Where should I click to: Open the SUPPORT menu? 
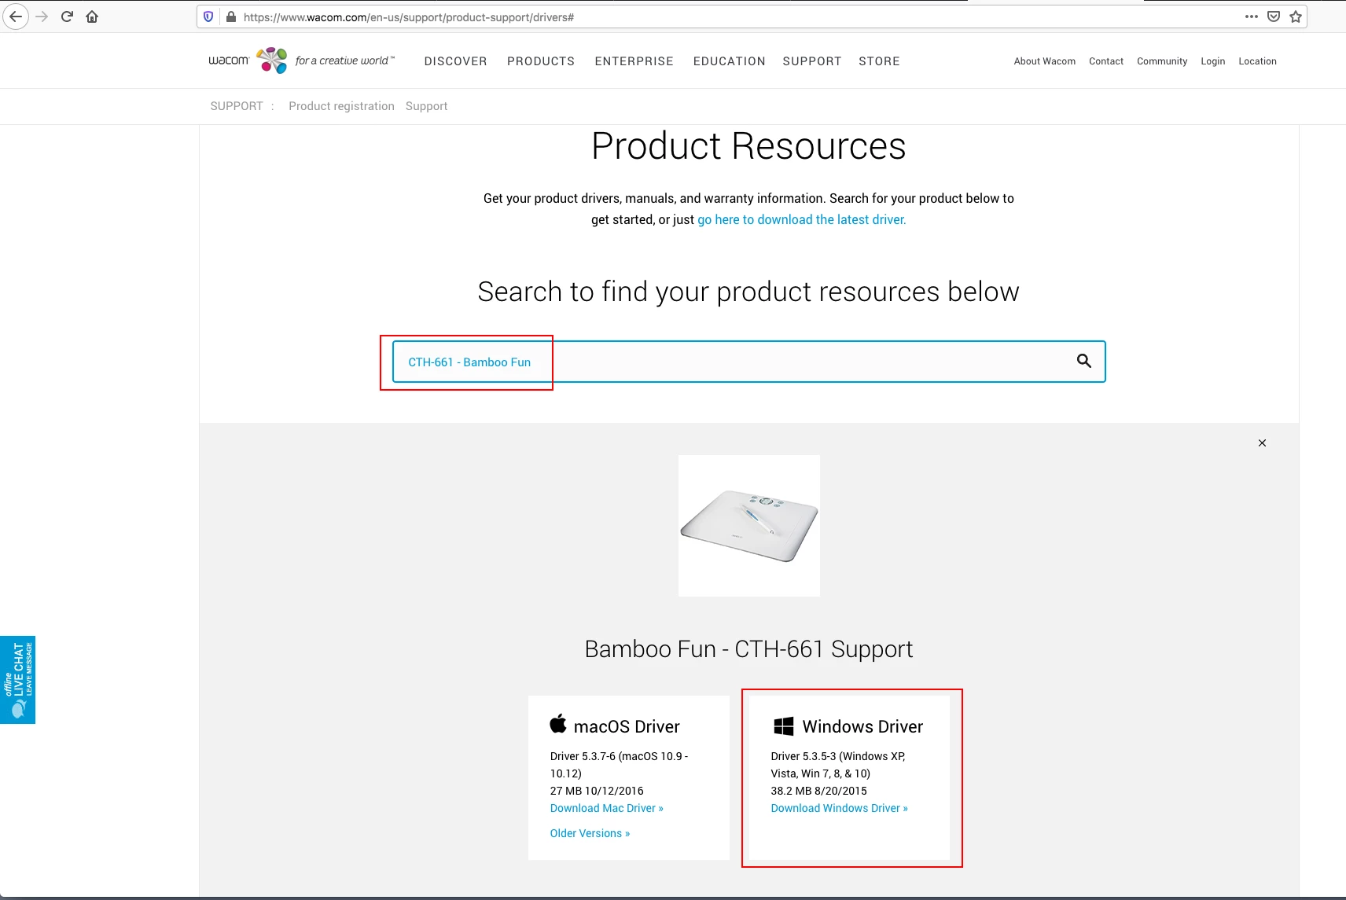click(812, 61)
